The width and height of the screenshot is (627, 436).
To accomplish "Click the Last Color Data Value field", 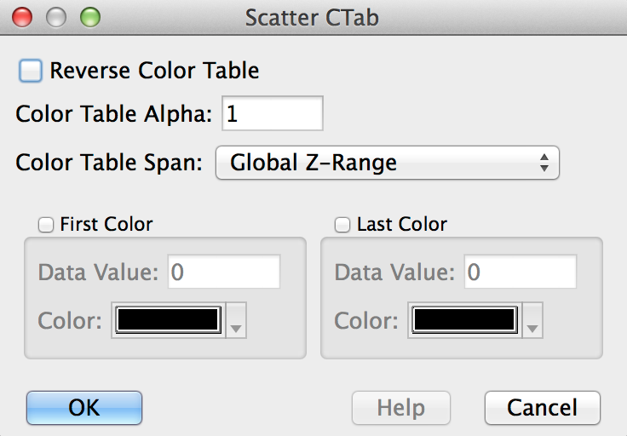I will [x=521, y=272].
